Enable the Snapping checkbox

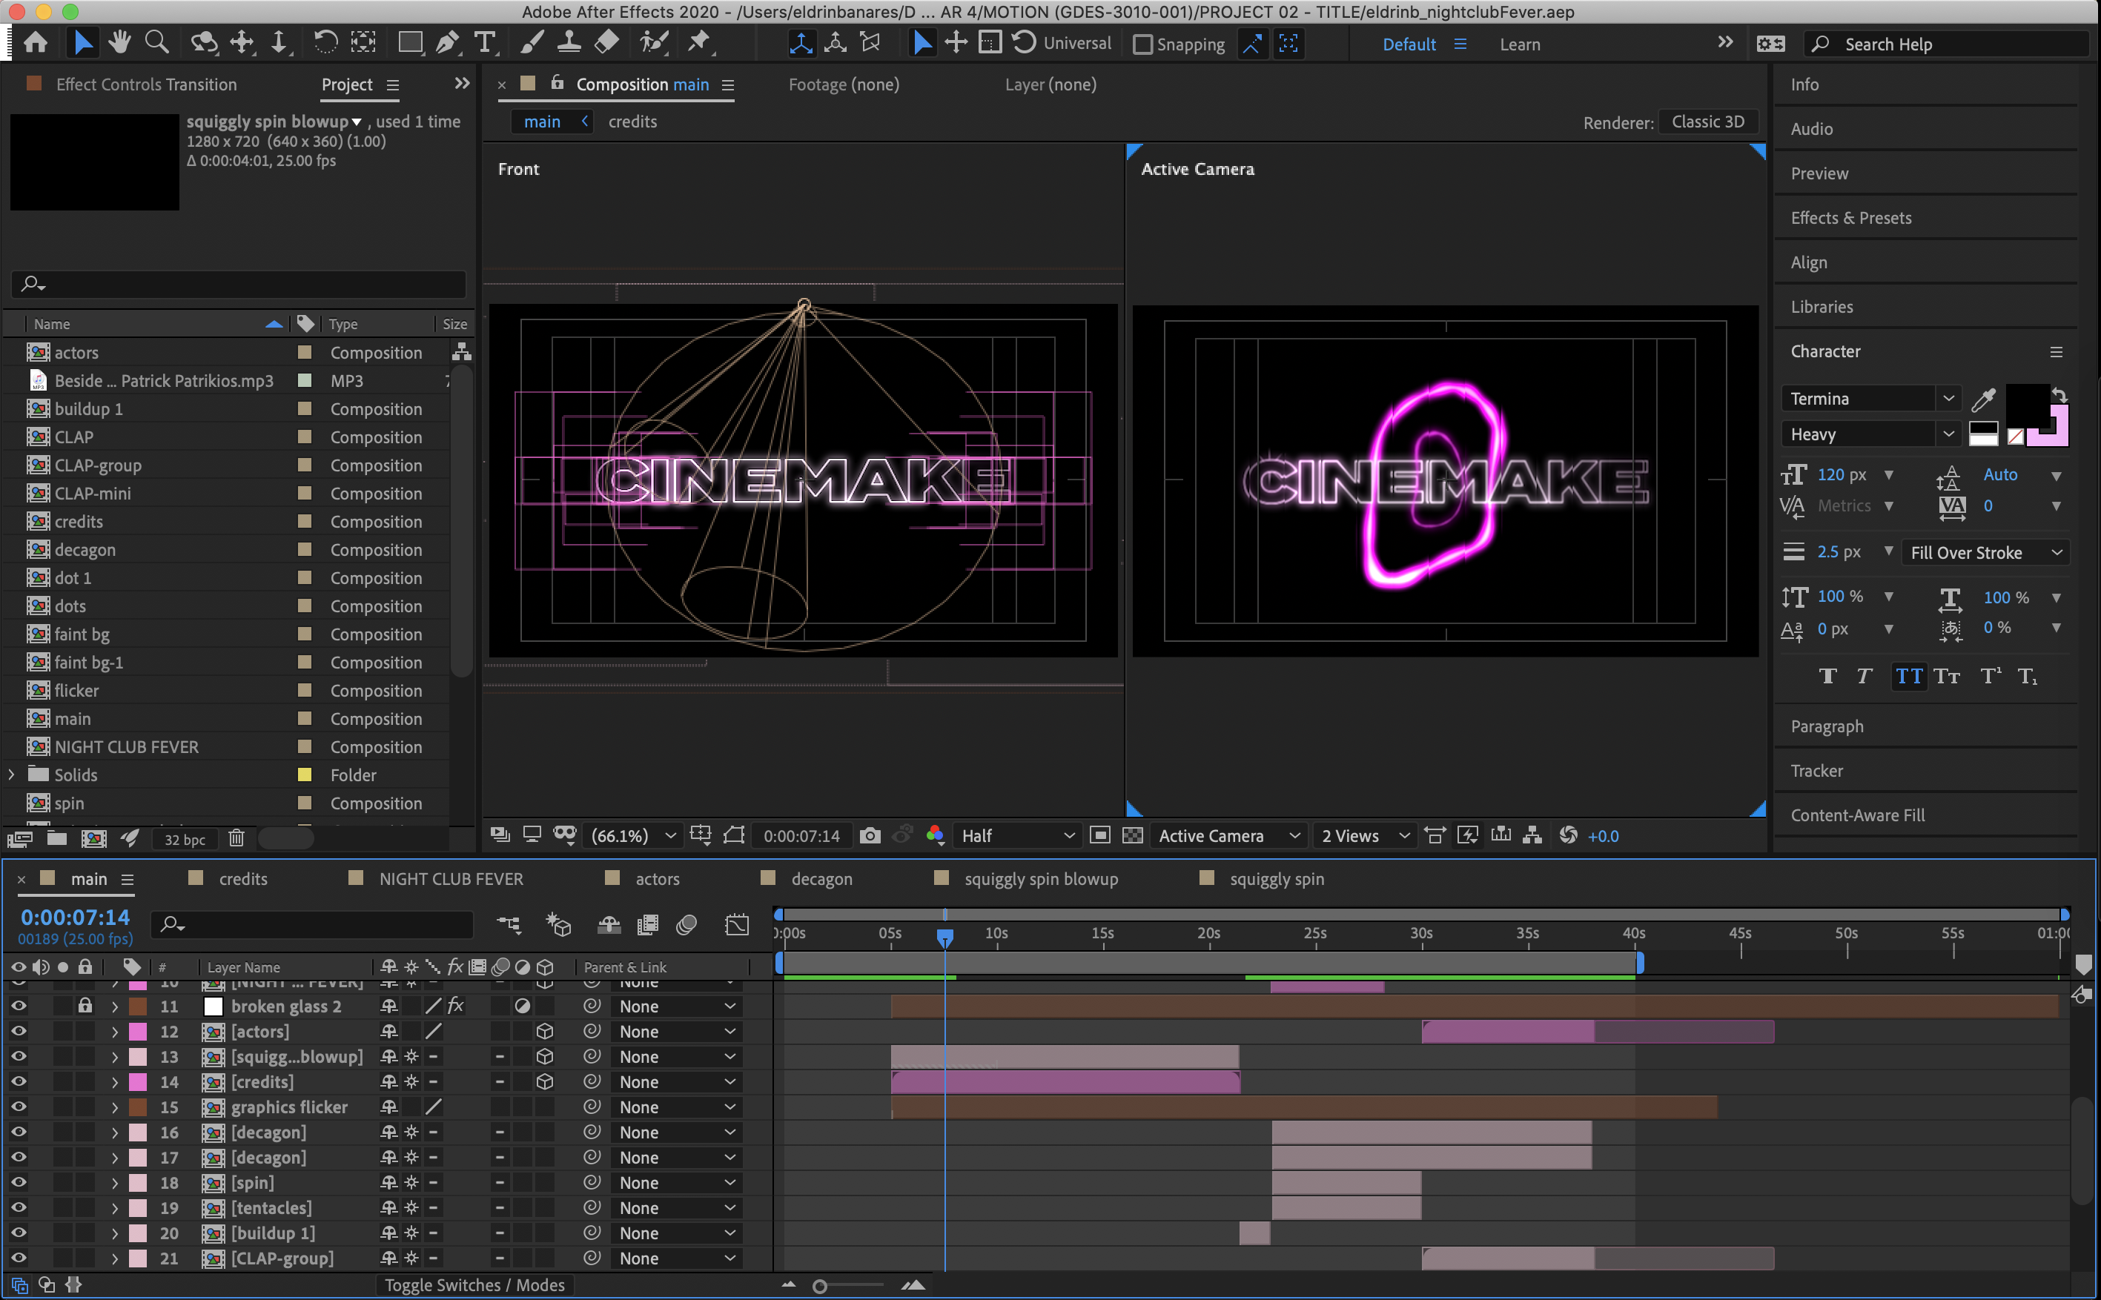point(1142,44)
